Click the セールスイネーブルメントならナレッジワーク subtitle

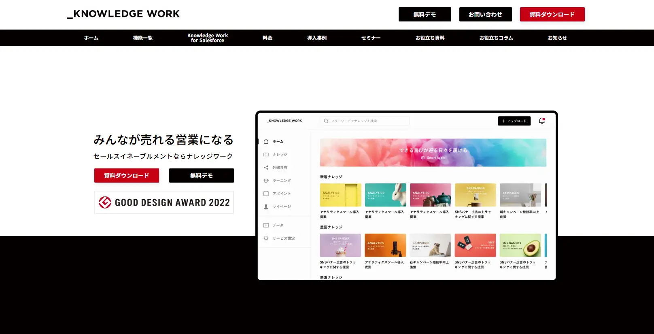(x=163, y=156)
